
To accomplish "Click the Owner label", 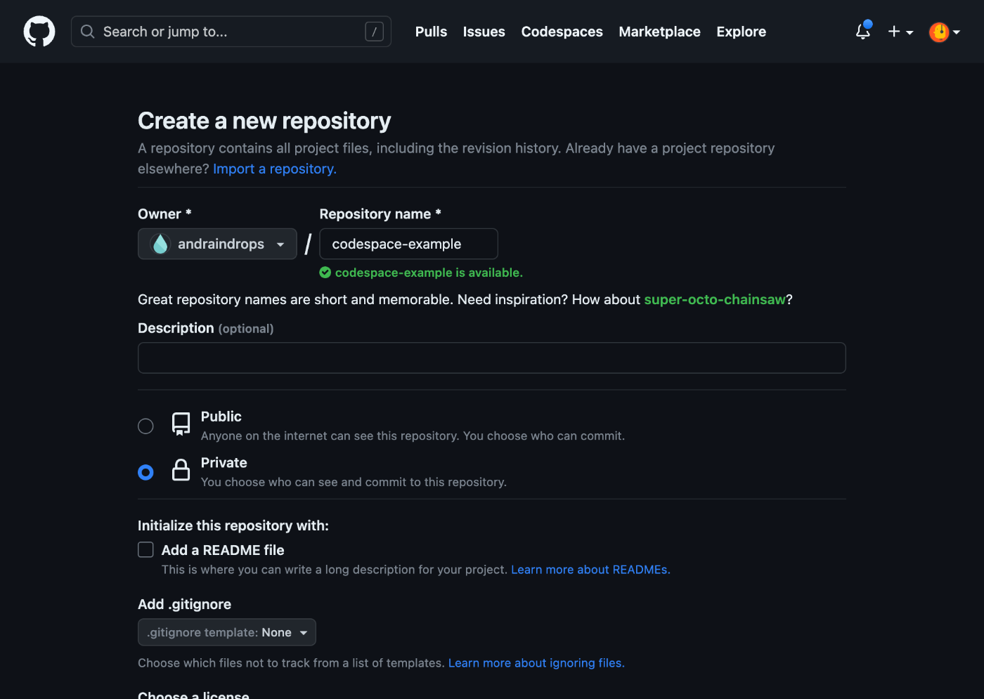I will click(164, 214).
